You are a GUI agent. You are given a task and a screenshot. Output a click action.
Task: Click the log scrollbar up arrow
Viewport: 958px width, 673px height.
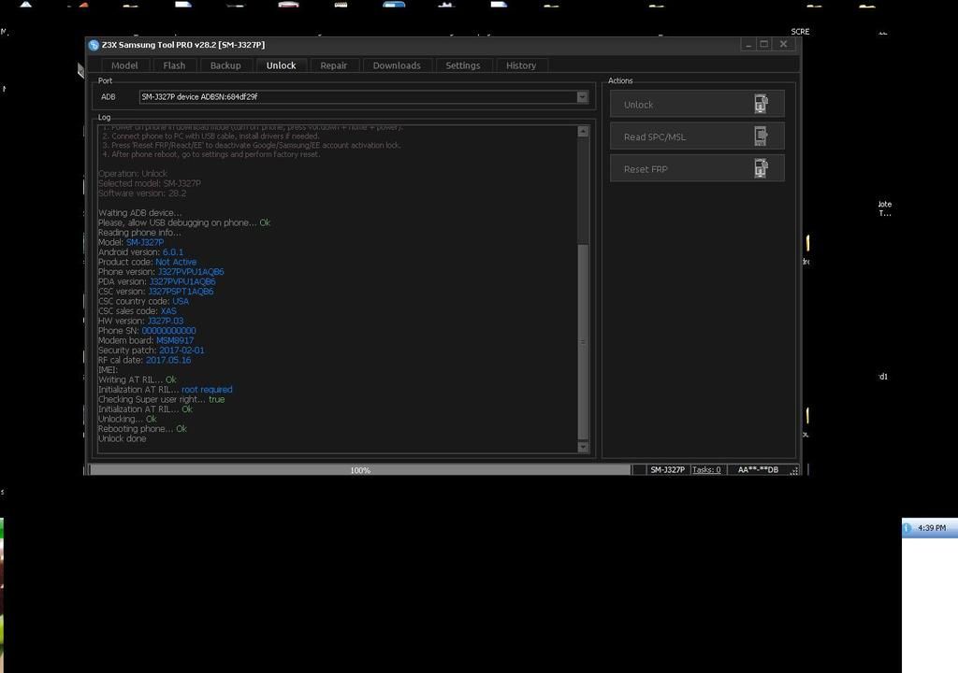click(x=583, y=131)
